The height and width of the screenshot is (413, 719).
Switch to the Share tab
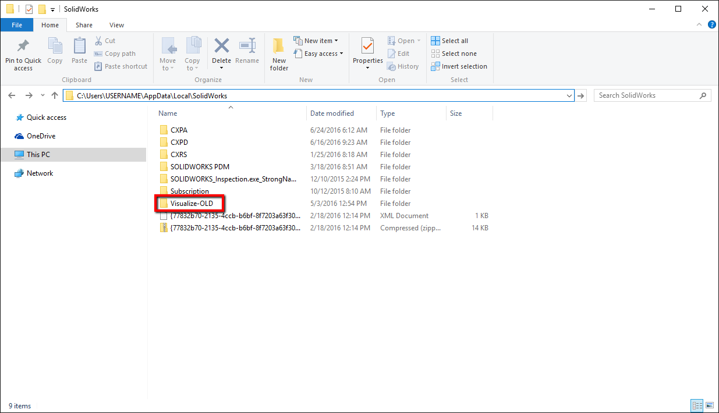click(84, 25)
